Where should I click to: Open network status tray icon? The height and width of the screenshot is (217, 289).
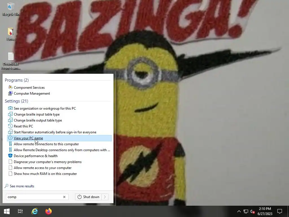click(246, 211)
